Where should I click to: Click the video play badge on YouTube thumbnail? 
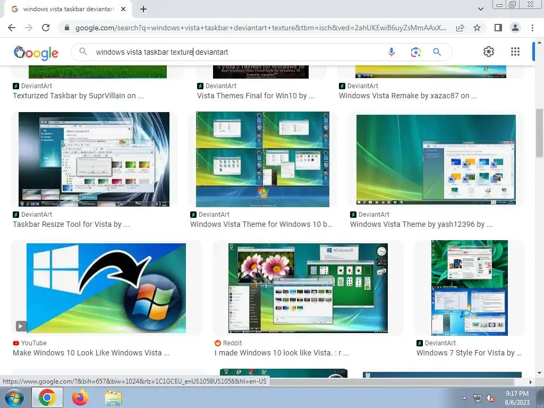pyautogui.click(x=21, y=326)
